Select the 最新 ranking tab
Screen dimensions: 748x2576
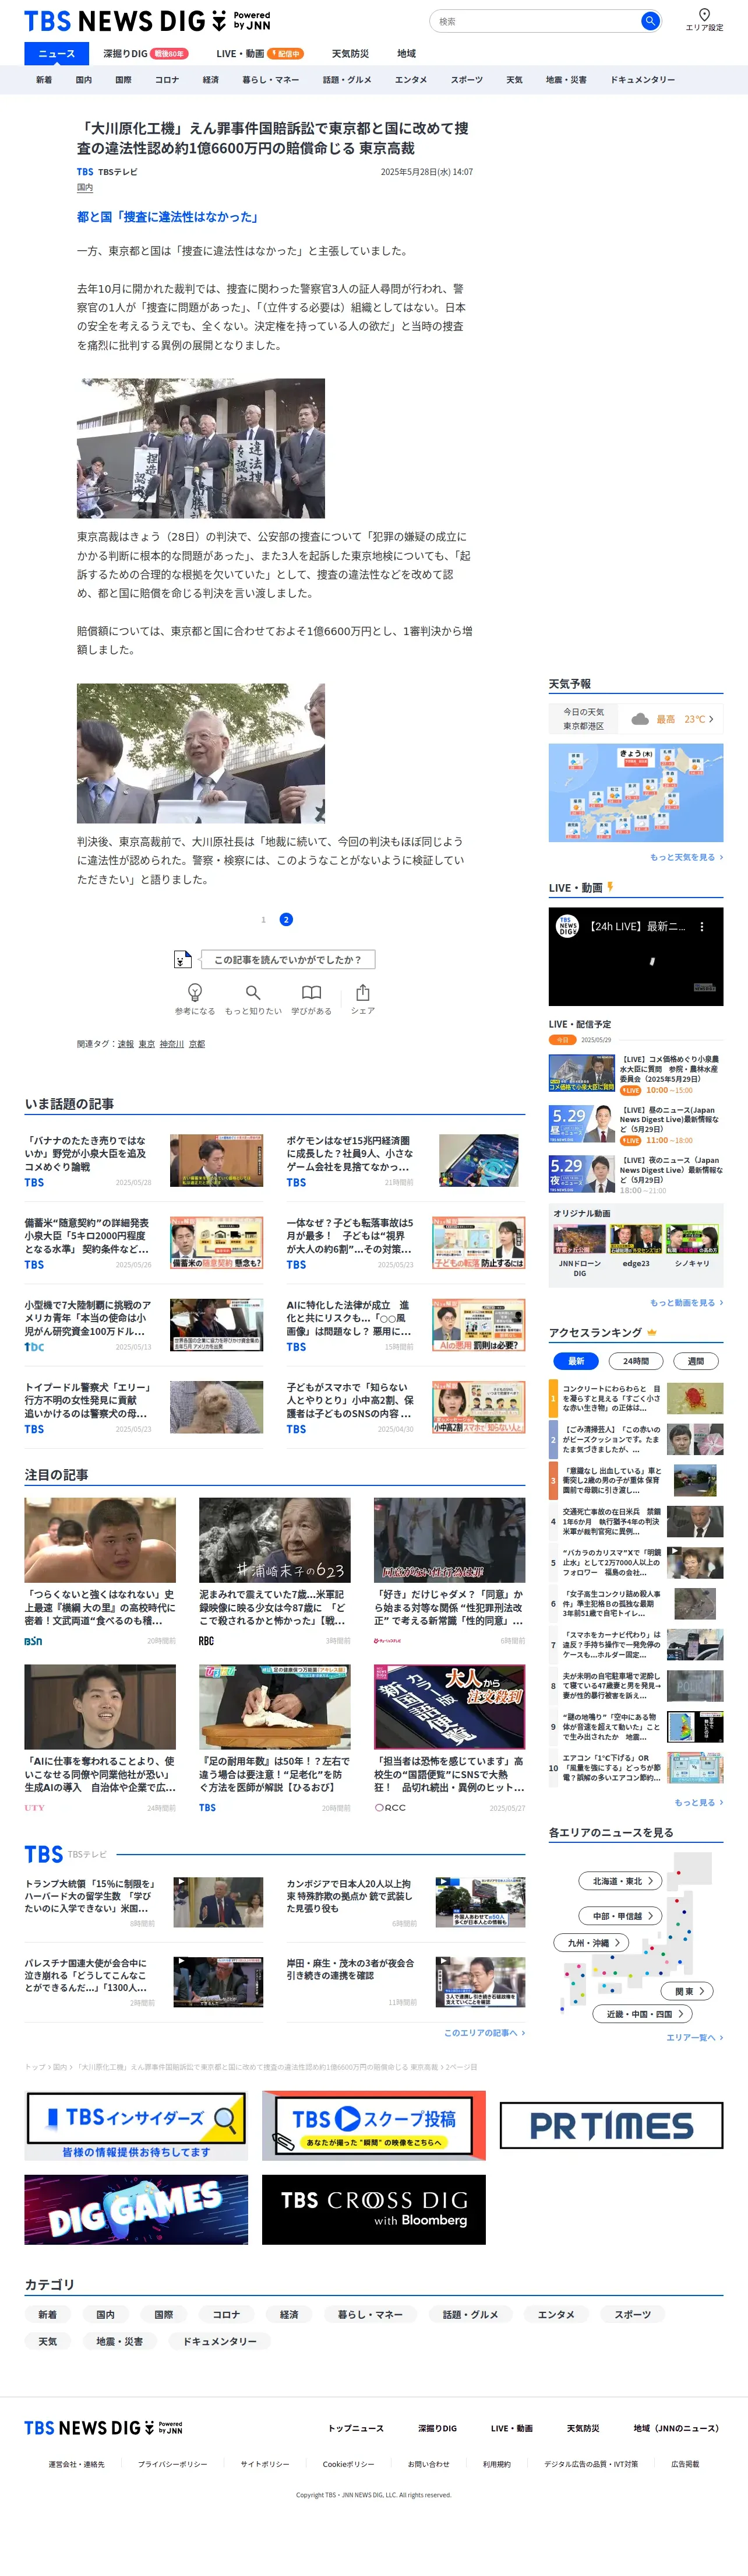pos(575,1361)
